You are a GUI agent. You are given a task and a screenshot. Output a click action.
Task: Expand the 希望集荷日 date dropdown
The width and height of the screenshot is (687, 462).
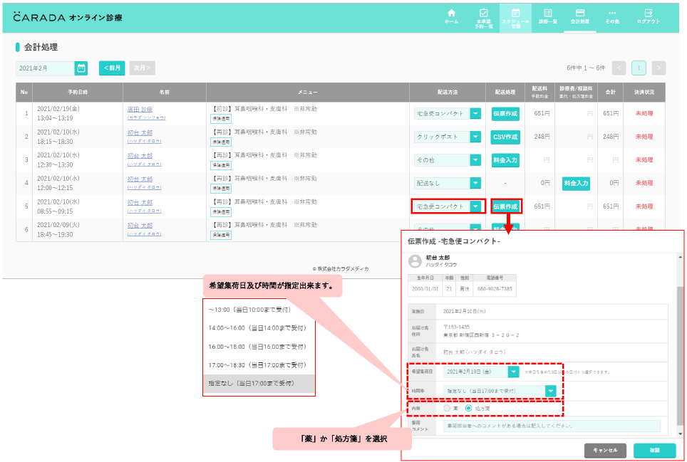tap(514, 372)
